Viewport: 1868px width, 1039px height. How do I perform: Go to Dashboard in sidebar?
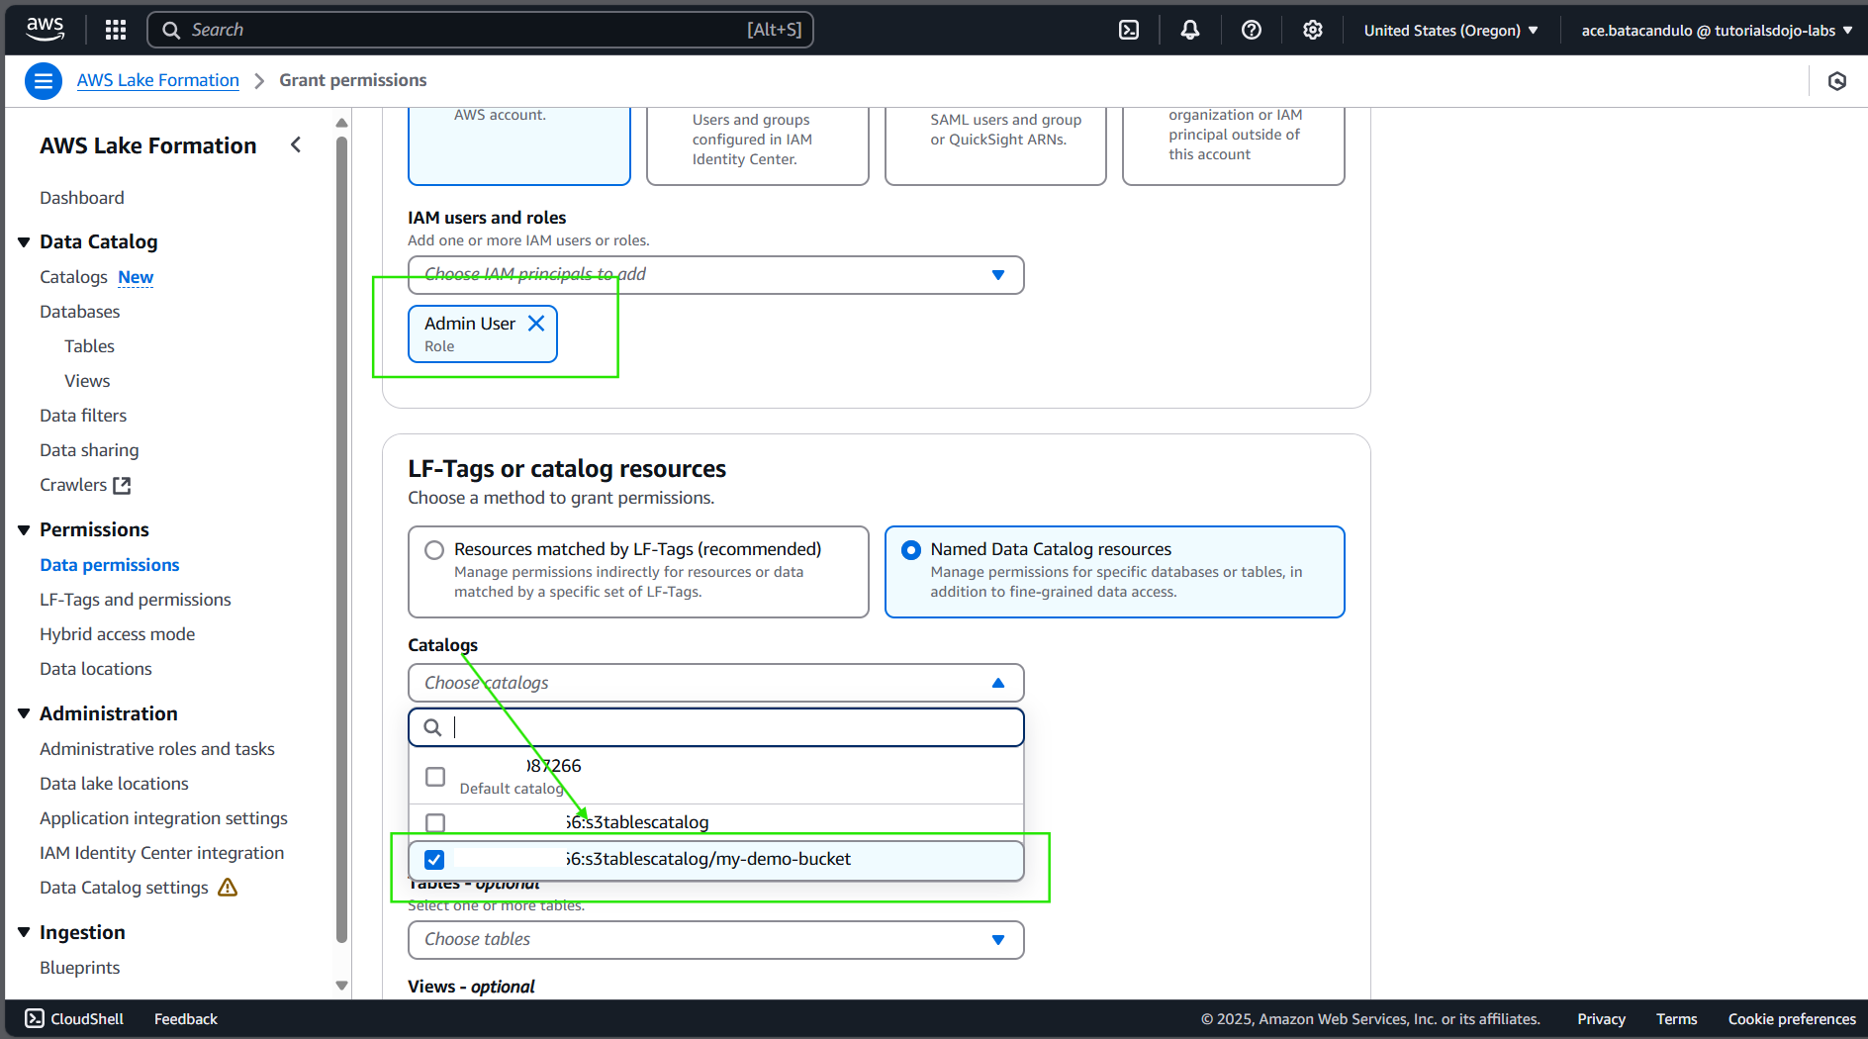82,198
